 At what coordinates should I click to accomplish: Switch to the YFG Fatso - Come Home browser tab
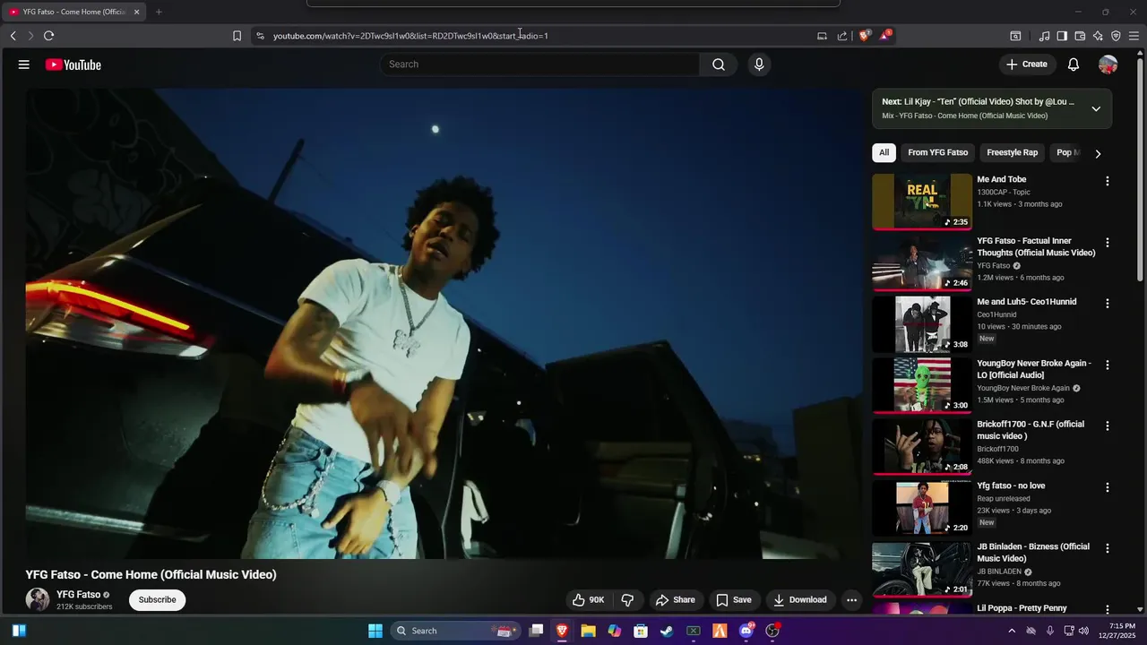pos(72,12)
